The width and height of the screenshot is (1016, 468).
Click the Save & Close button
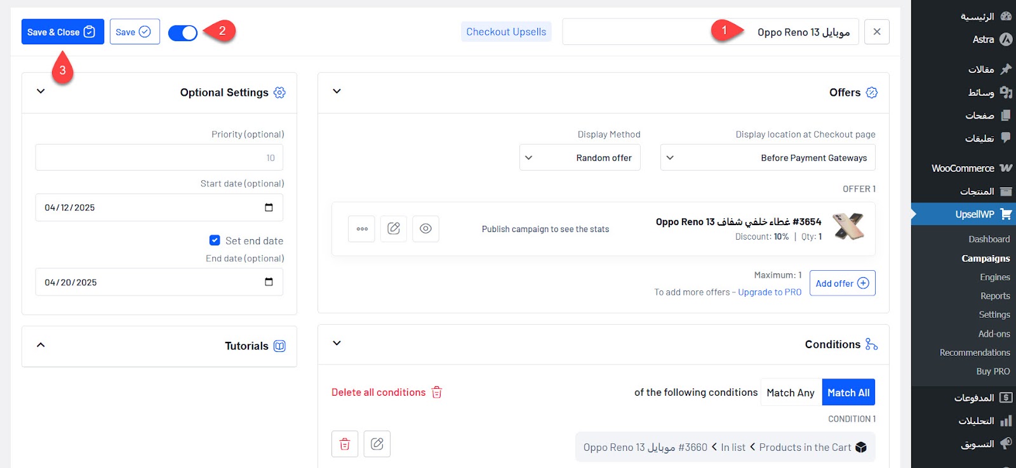coord(62,32)
